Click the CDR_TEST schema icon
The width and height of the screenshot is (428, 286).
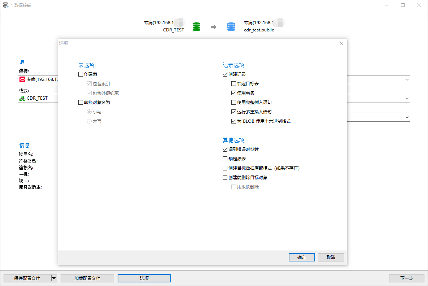22,98
